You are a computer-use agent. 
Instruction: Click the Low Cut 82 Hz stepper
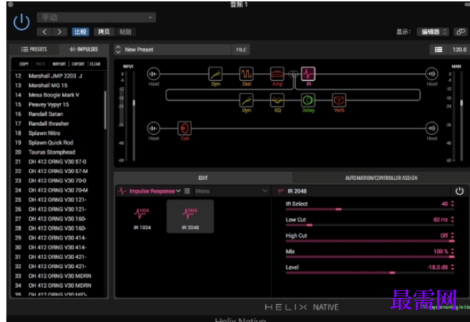point(452,219)
